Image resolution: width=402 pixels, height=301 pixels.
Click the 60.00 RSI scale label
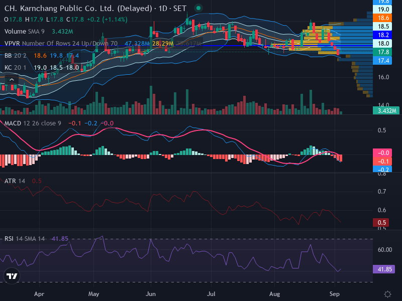[385, 249]
